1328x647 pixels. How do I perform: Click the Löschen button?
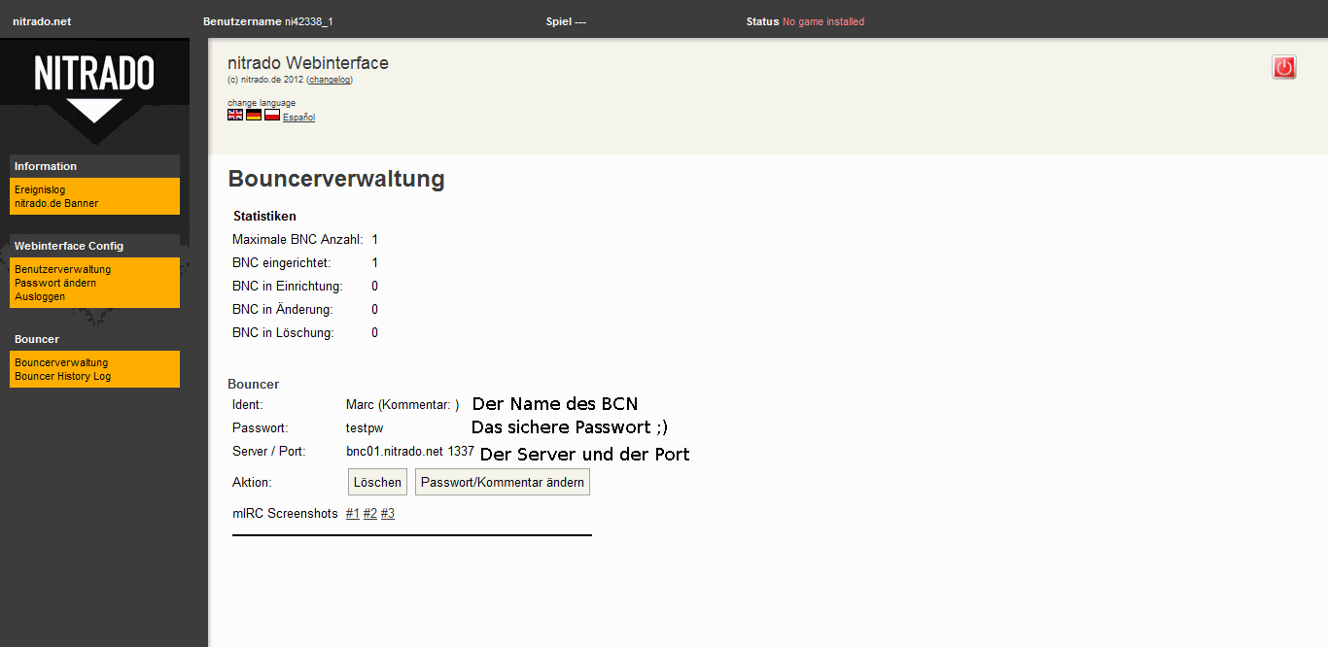[x=377, y=482]
